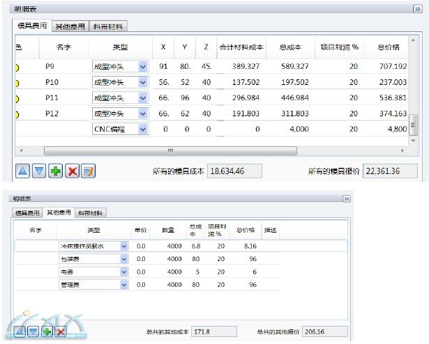Click horizontal scrollbar thumb in top table
The image size is (429, 344).
pyautogui.click(x=170, y=150)
